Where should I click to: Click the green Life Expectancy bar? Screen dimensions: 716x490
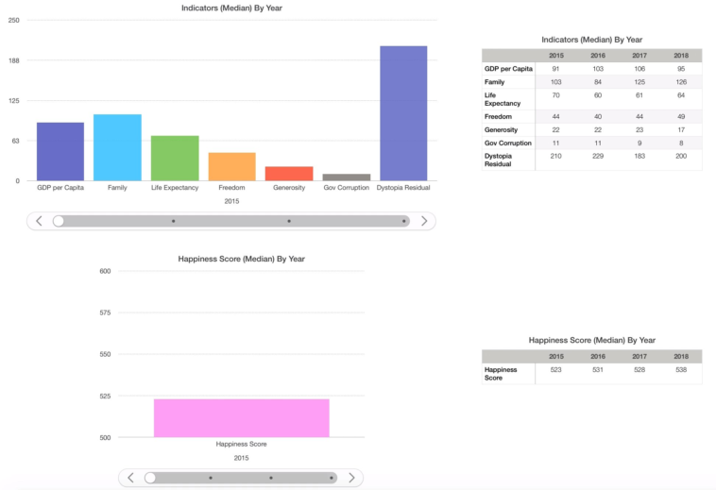coord(175,158)
